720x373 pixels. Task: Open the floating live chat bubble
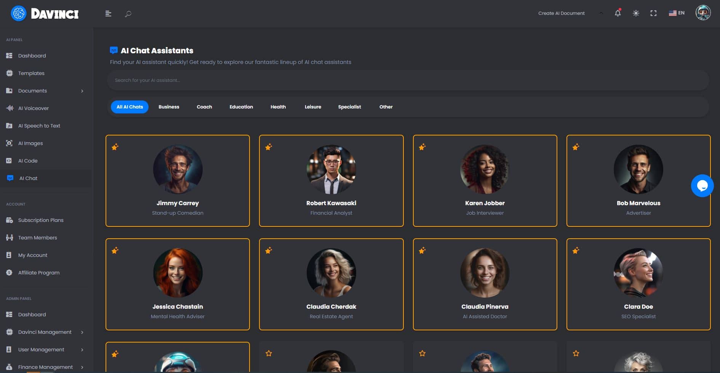tap(702, 186)
